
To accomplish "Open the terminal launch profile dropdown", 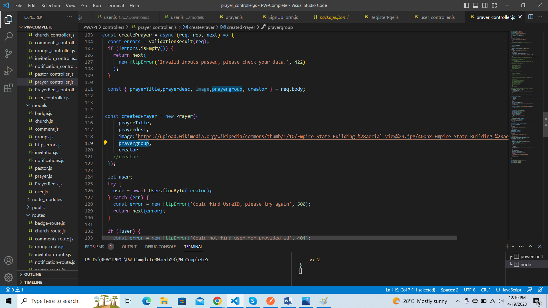I will click(513, 246).
